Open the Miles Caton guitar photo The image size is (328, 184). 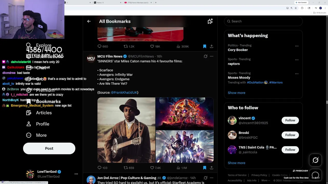coord(126,130)
